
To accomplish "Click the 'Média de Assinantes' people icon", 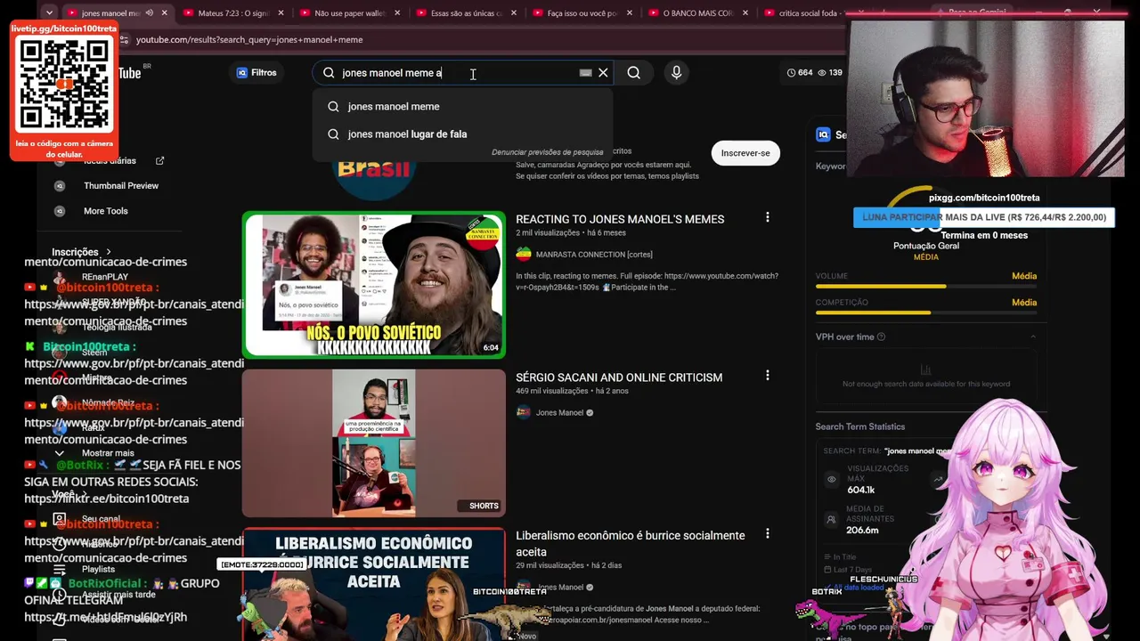I will coord(832,519).
